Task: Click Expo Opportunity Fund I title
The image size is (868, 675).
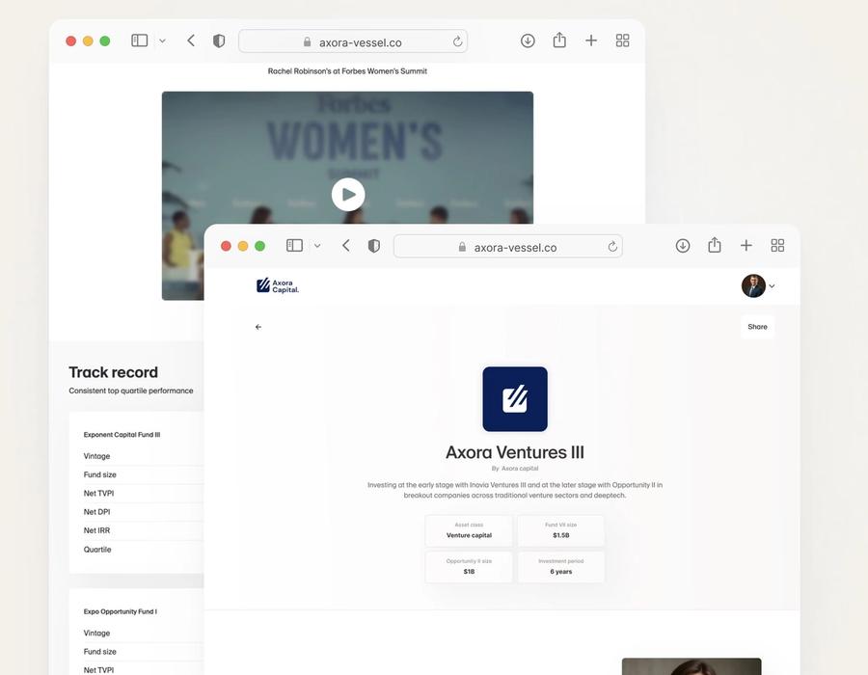Action: pyautogui.click(x=121, y=611)
